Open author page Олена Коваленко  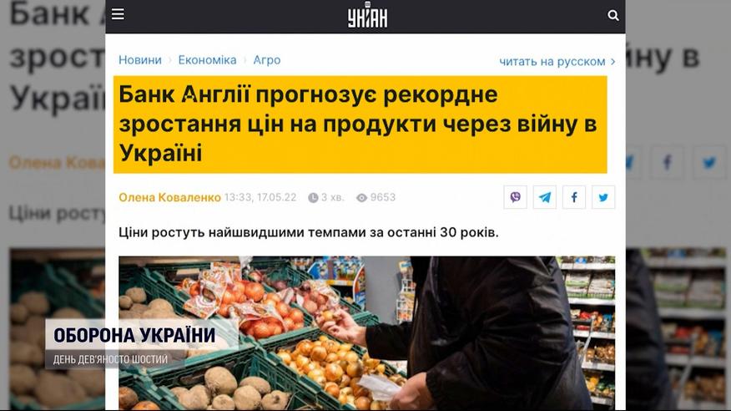click(169, 197)
